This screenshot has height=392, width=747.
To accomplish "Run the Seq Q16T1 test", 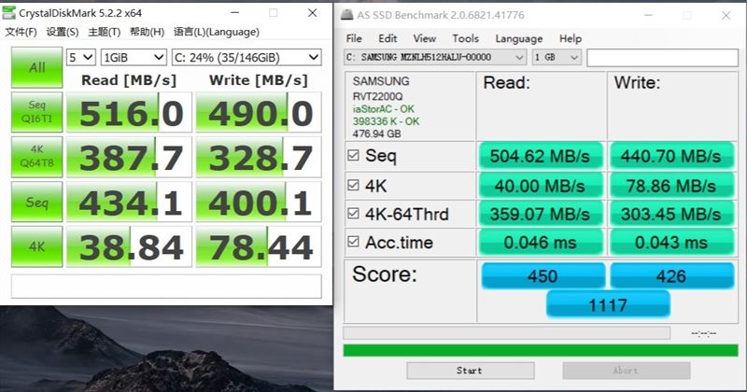I will 36,112.
